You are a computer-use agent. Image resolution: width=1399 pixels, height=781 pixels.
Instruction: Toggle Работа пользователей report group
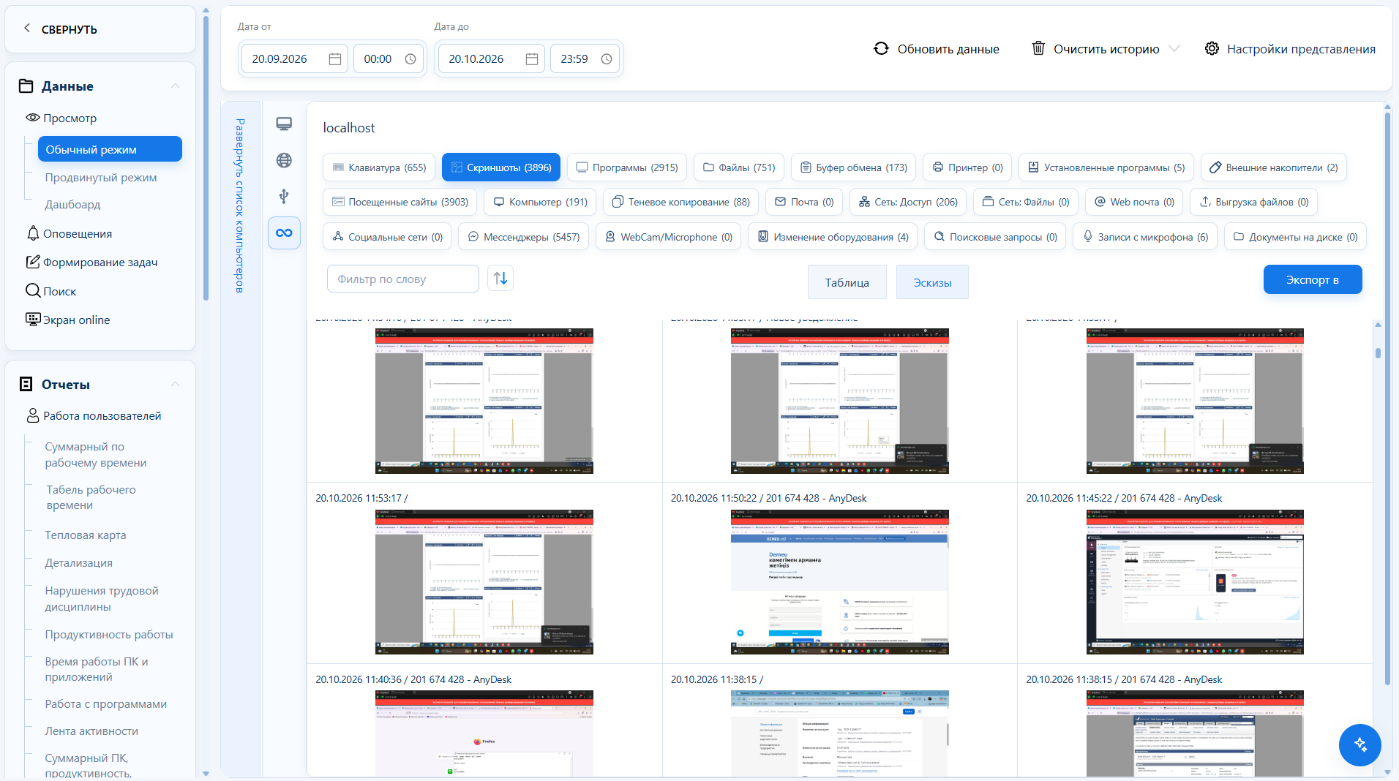tap(94, 415)
